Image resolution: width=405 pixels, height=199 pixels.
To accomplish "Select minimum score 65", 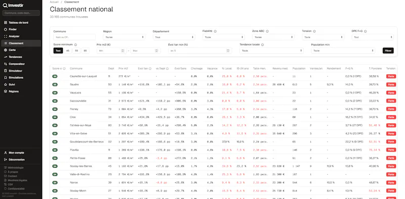I will pos(85,51).
